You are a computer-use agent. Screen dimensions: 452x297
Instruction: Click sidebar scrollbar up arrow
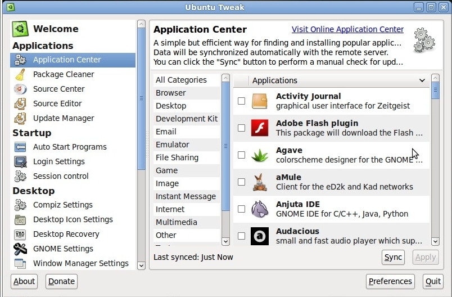(141, 24)
